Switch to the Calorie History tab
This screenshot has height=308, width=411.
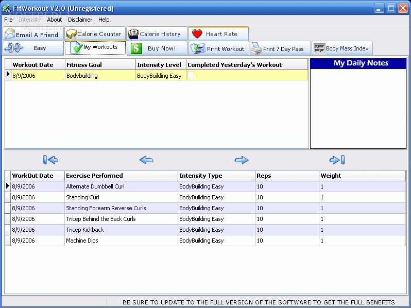(157, 33)
